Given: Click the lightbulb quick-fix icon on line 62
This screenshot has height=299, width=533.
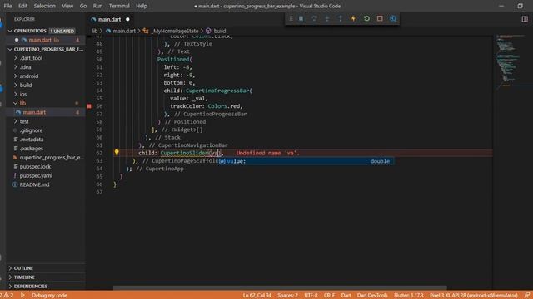Looking at the screenshot, I should click(117, 153).
